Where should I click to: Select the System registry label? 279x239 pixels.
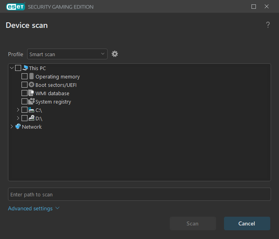click(x=53, y=102)
